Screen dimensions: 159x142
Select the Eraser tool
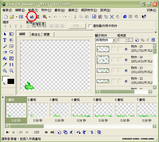point(5,52)
